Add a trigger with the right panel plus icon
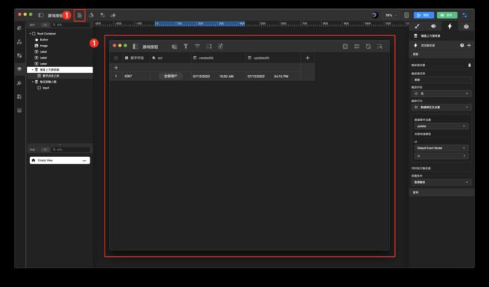The height and width of the screenshot is (287, 489). click(x=469, y=45)
